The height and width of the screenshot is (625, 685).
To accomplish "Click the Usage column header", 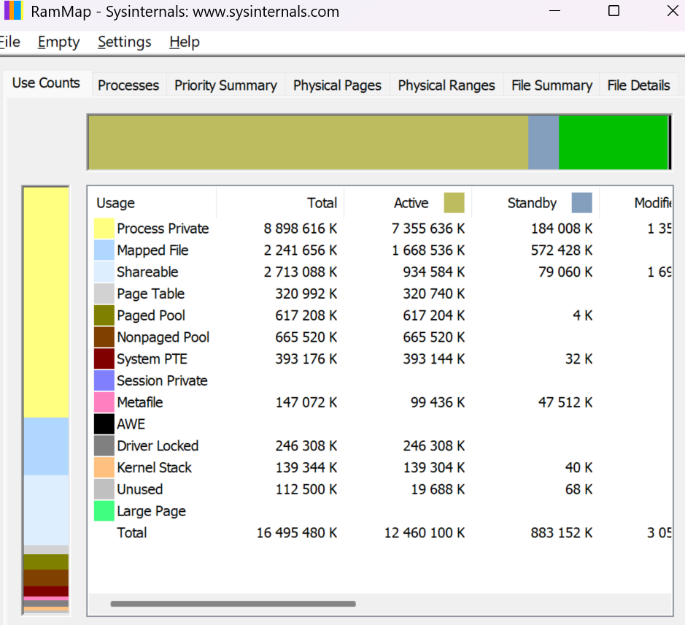I will pyautogui.click(x=152, y=203).
